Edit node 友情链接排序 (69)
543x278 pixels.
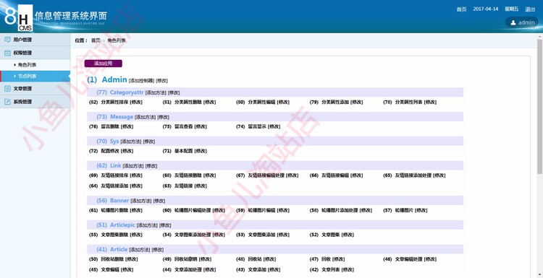point(136,175)
